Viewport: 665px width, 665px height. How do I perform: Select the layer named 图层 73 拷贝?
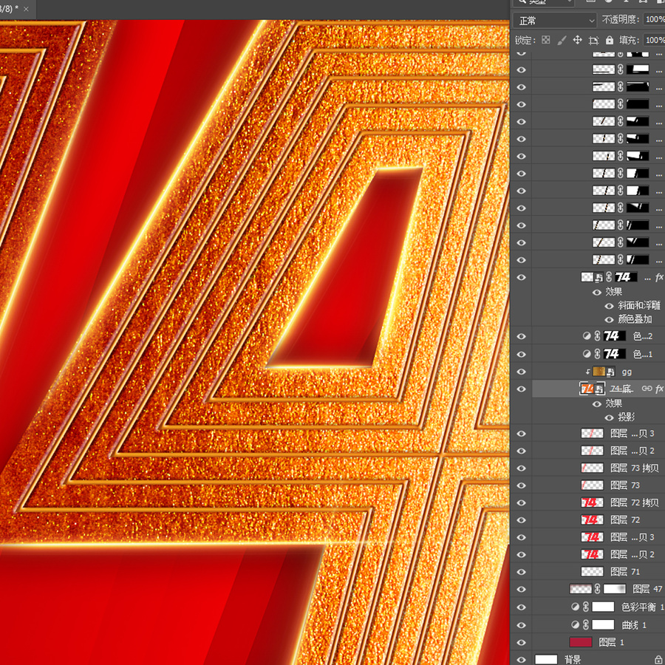pos(634,468)
